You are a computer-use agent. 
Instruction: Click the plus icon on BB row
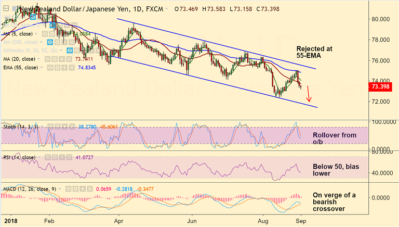tap(66, 25)
